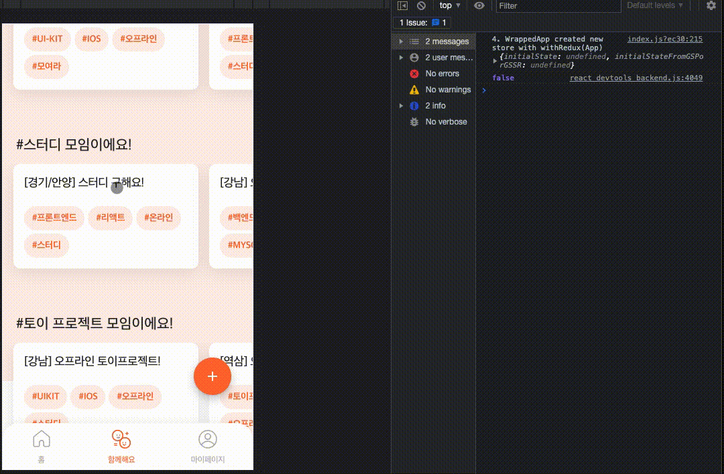Click the #모여라 tag chip

coord(46,66)
